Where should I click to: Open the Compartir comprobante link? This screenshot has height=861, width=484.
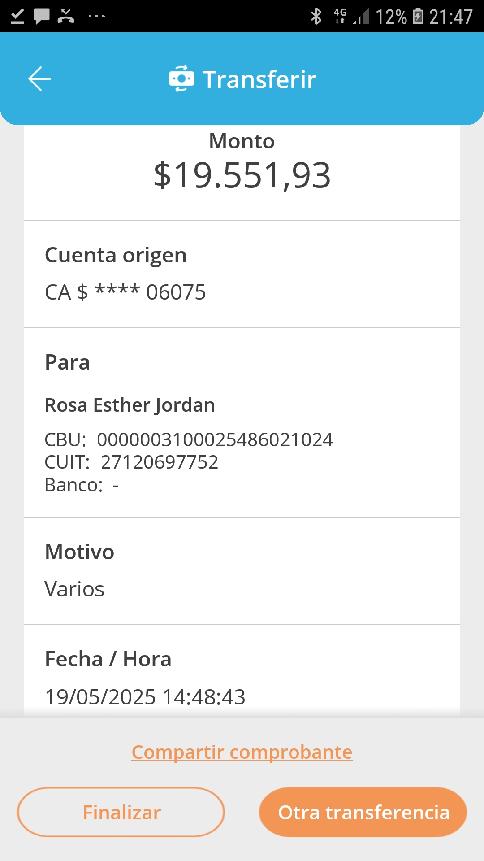242,752
